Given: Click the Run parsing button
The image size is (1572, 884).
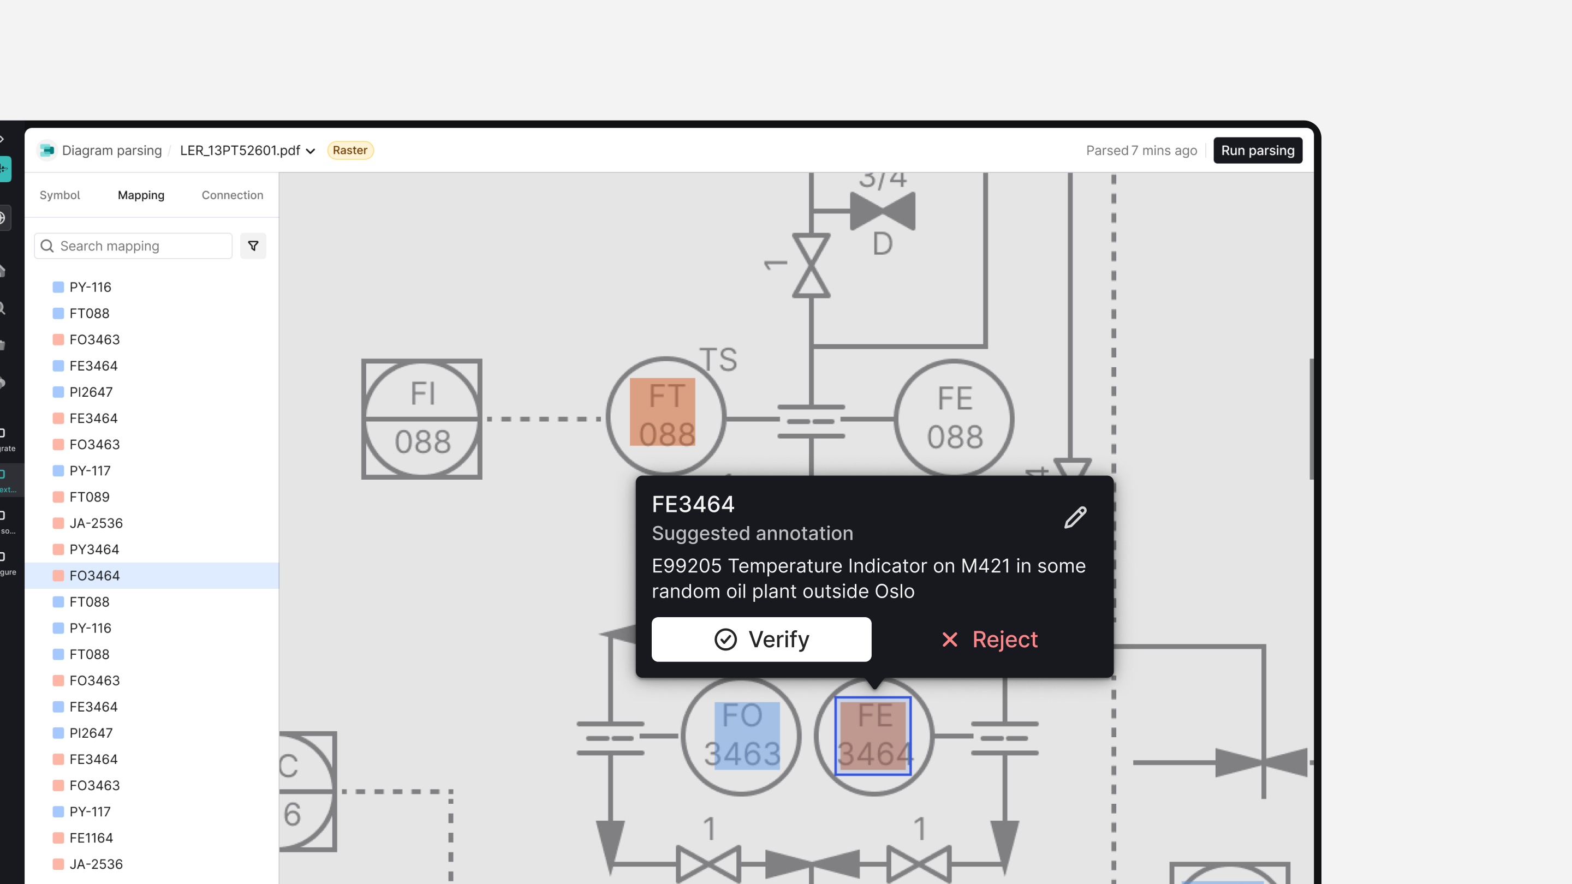Looking at the screenshot, I should click(x=1257, y=150).
